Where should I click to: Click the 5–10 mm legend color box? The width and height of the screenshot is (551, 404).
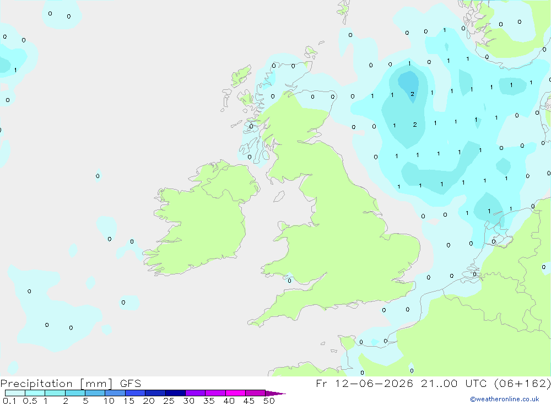pyautogui.click(x=95, y=393)
